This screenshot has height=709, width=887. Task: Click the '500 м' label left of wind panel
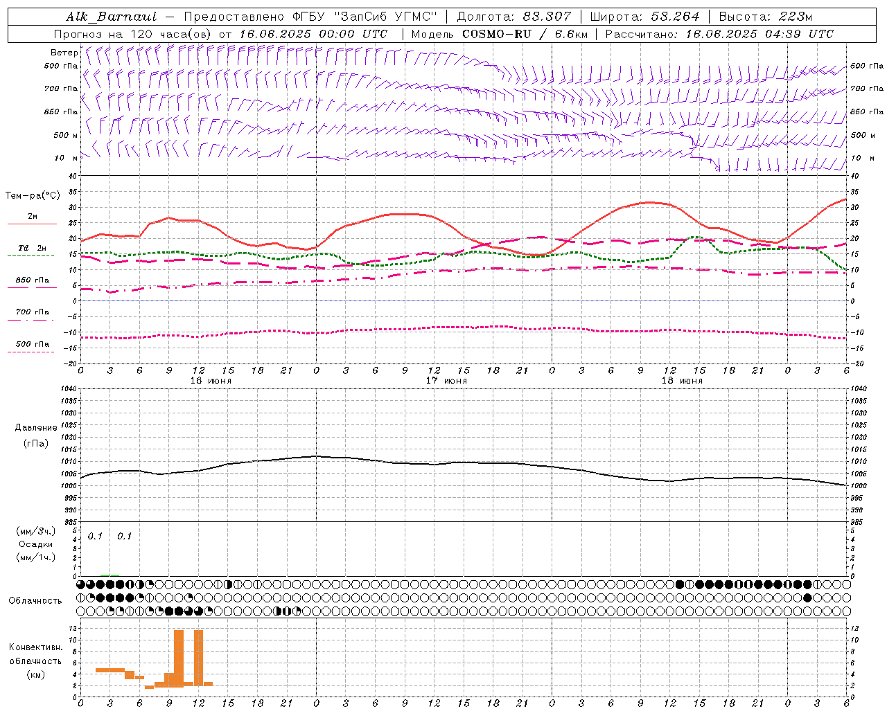pos(66,135)
